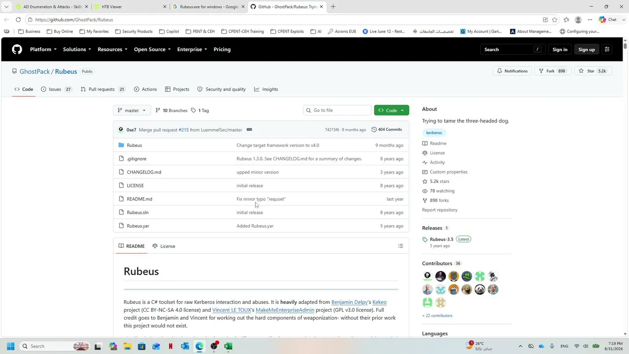
Task: Star the Rubeus repository
Action: (x=593, y=71)
